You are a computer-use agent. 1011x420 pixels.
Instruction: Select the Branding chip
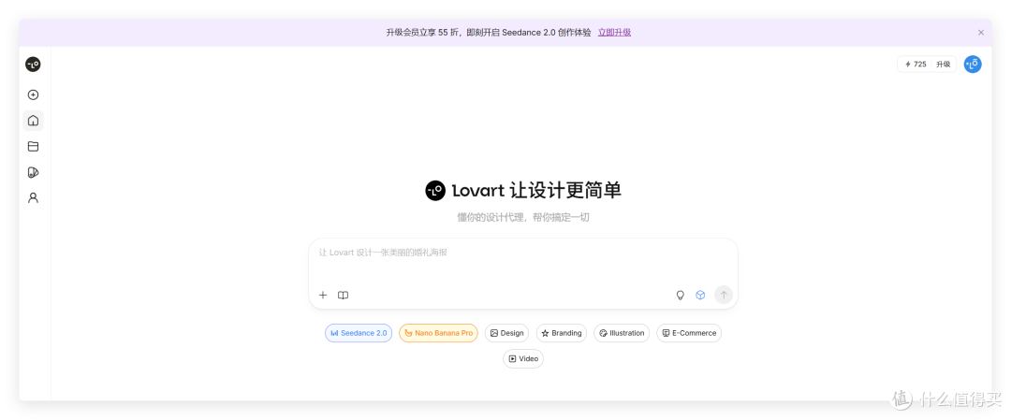tap(562, 333)
